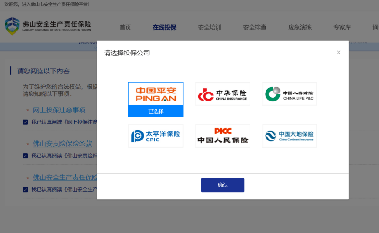Click the 已选择 selected label under Ping An
Screen dimensions: 379x233
tap(156, 111)
